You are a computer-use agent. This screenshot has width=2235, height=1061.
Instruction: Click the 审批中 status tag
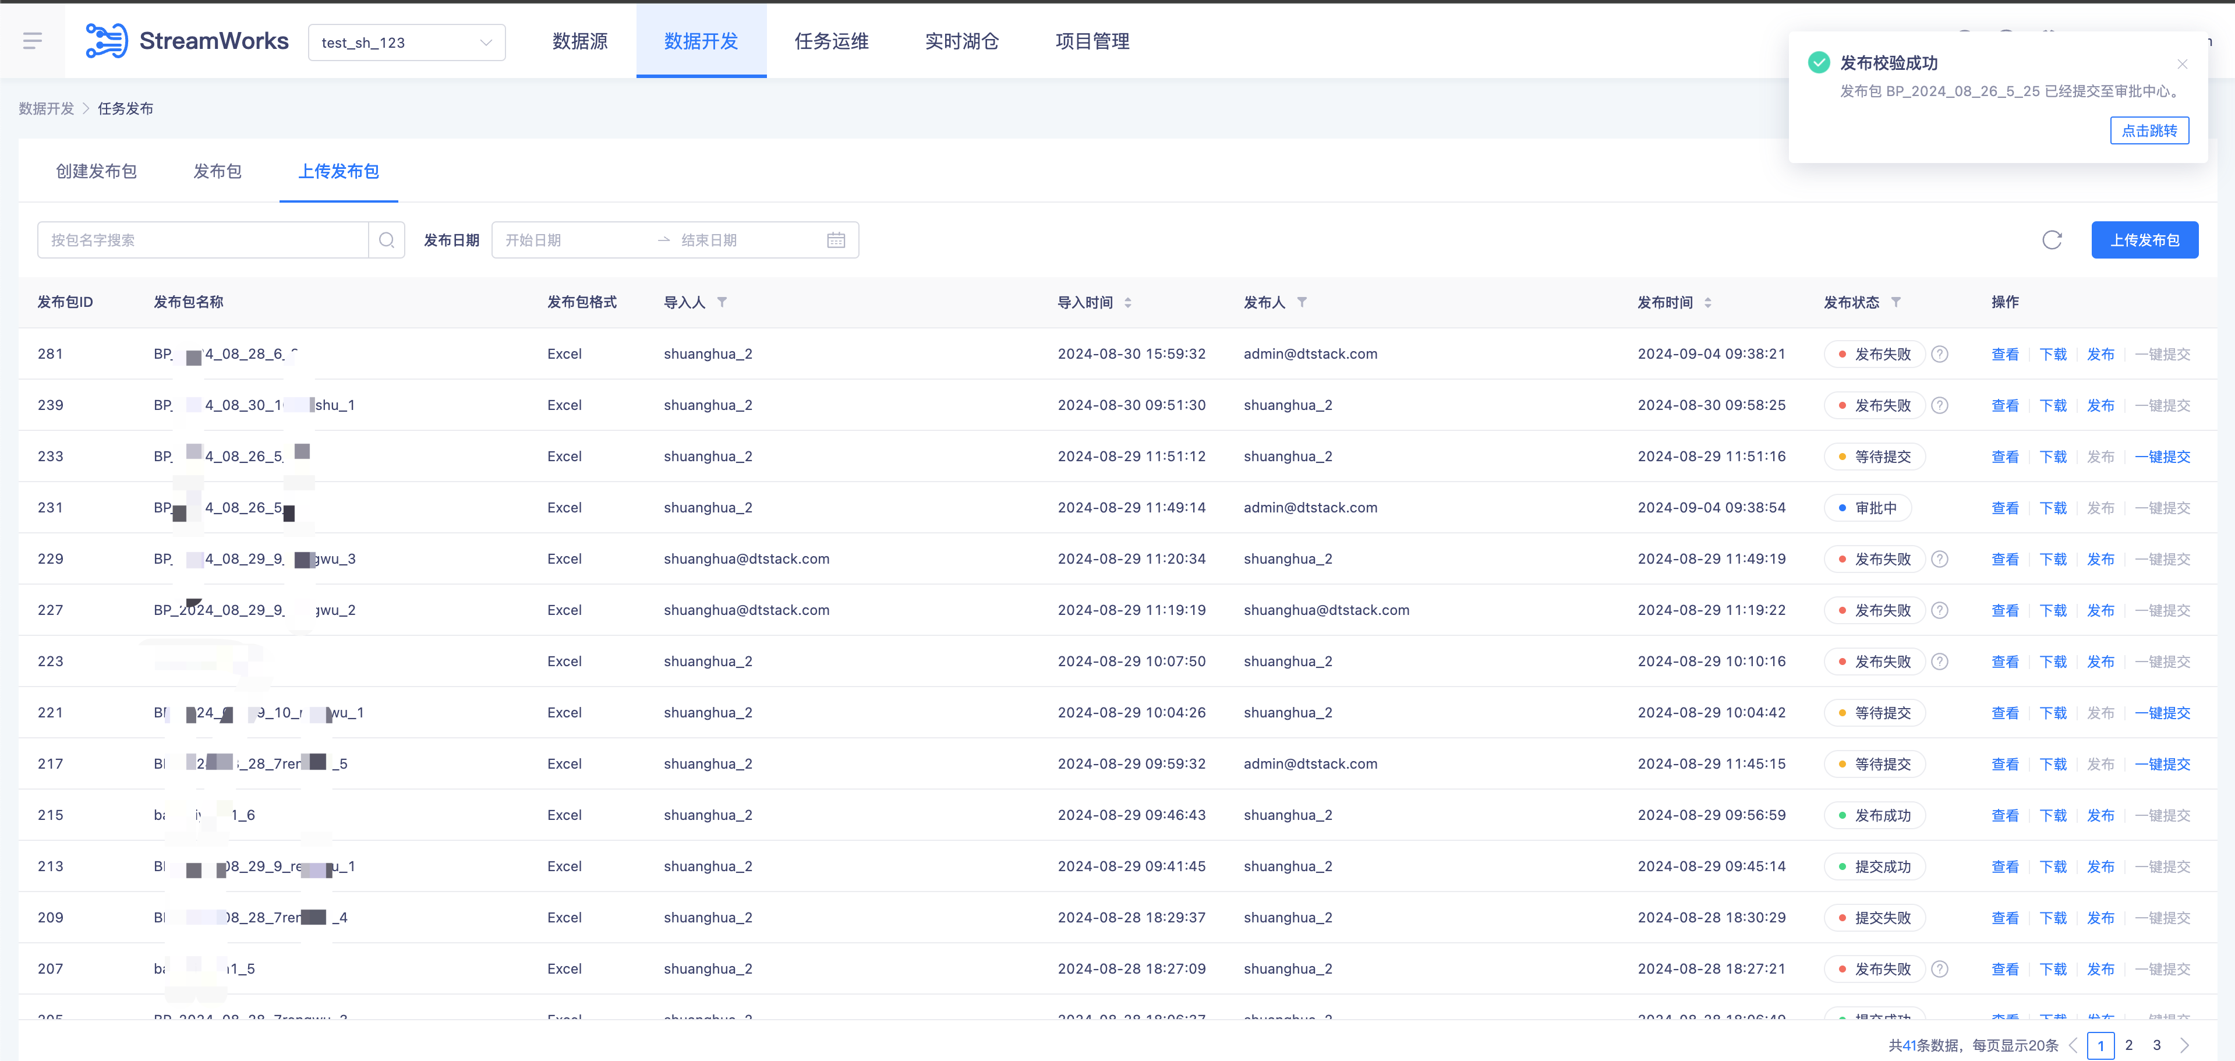1867,508
